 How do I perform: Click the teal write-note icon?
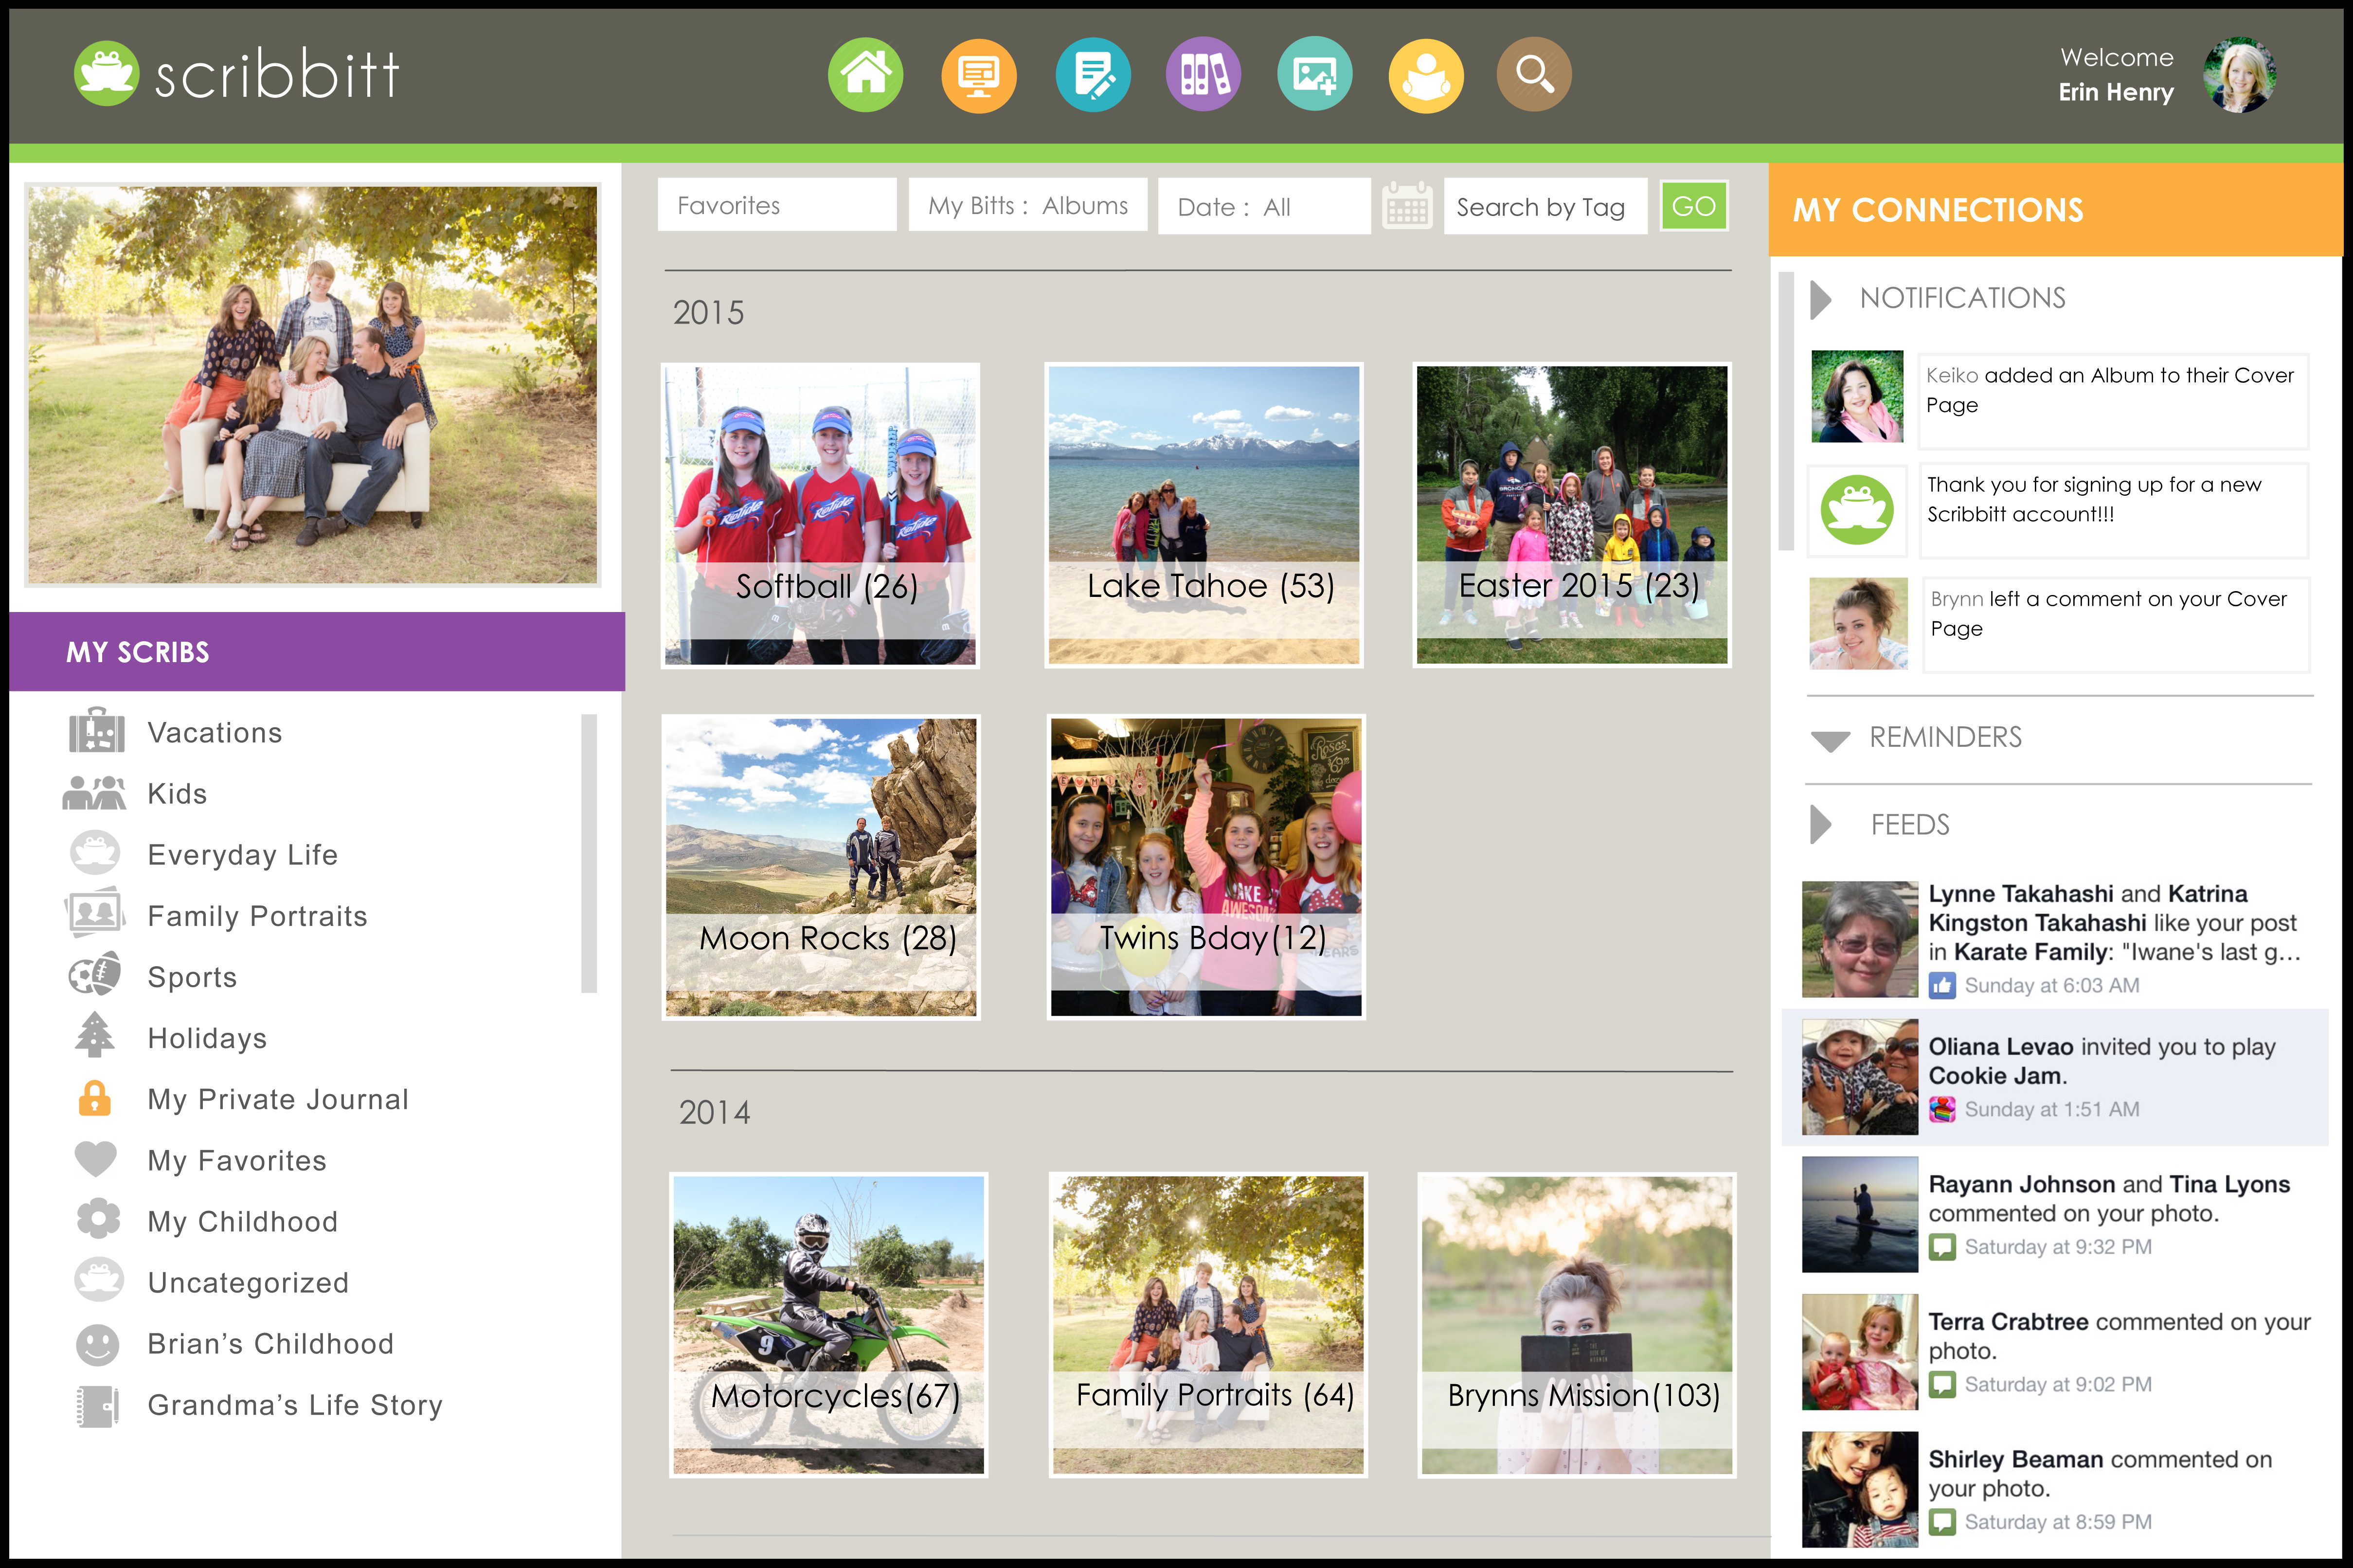click(x=1092, y=75)
